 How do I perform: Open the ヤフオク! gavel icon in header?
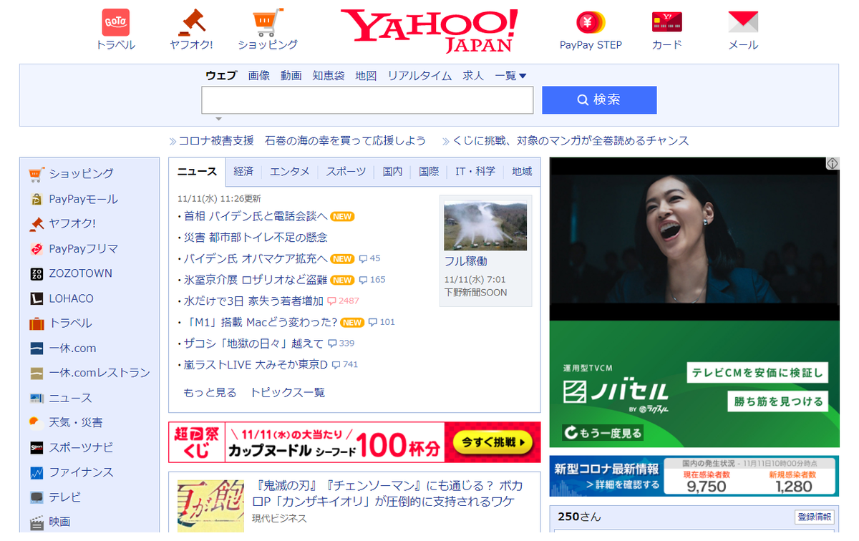(191, 22)
